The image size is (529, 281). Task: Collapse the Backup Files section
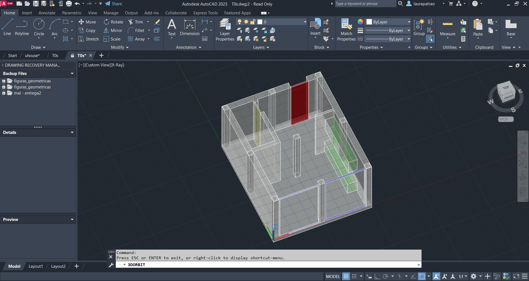coord(72,74)
